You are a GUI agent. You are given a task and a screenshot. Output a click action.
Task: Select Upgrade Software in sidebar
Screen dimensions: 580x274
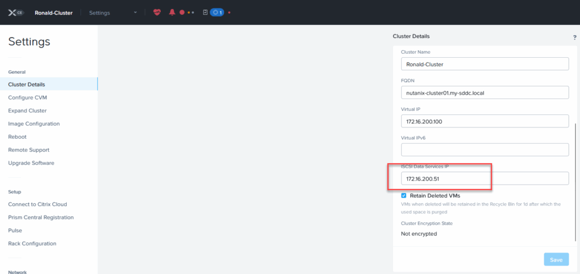pyautogui.click(x=31, y=163)
